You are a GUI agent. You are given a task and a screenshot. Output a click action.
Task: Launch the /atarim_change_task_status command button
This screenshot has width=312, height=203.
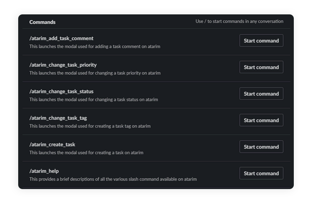261,94
